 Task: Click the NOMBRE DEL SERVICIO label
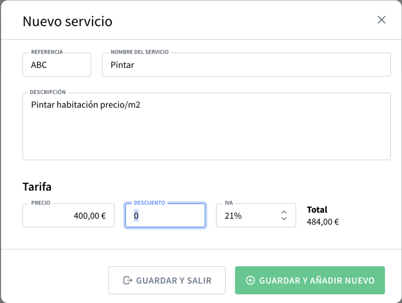tap(139, 52)
